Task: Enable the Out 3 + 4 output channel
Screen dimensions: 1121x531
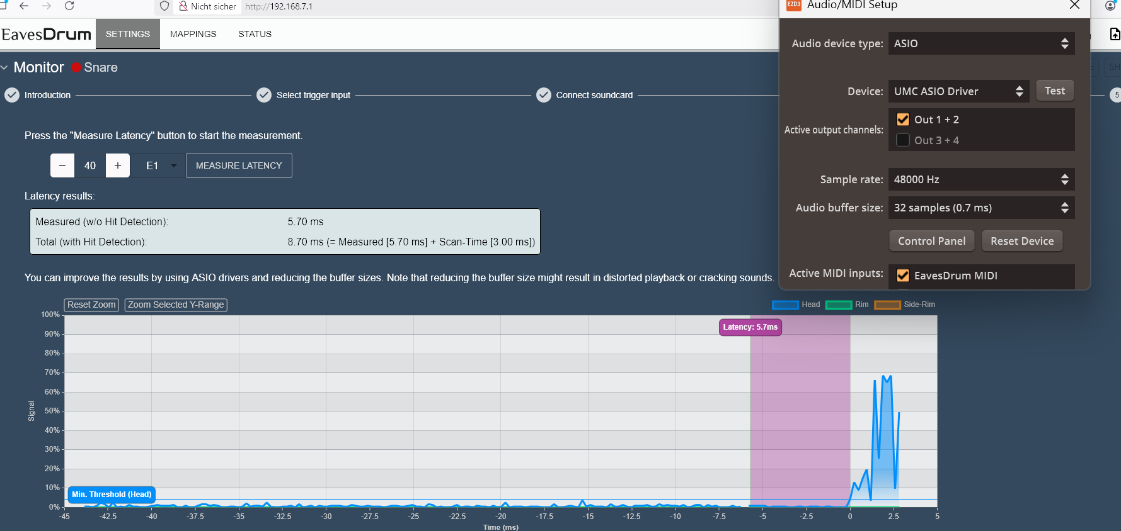Action: 903,140
